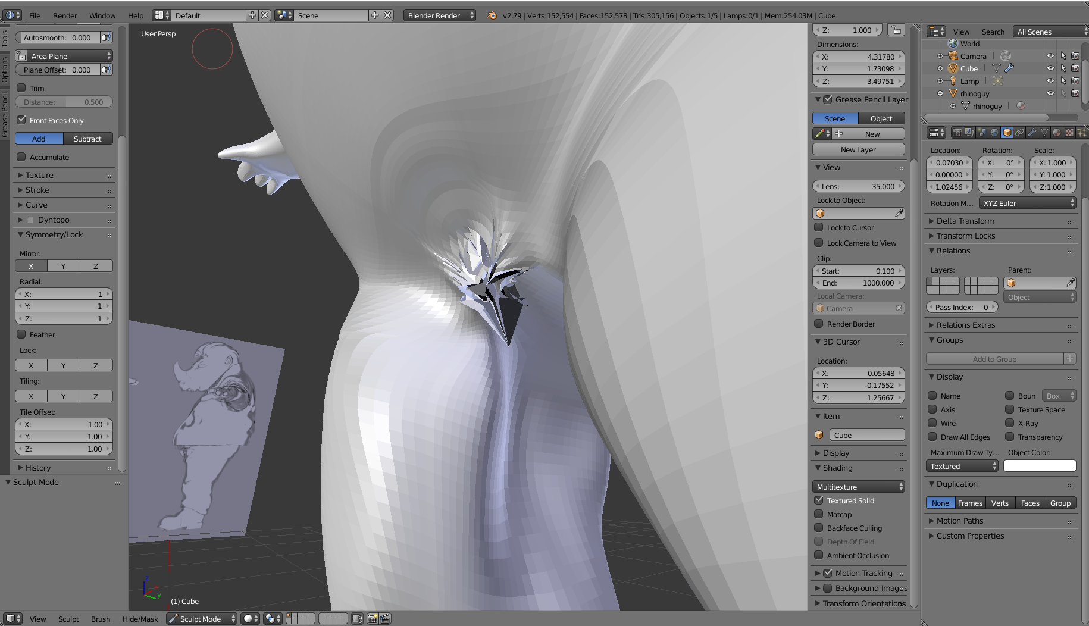Click the eyedropper in Lock to Object field
1089x626 pixels.
pos(899,213)
